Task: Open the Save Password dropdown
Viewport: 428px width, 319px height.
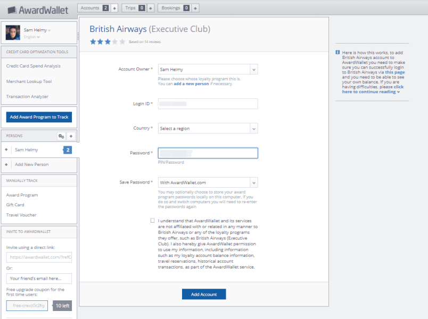Action: point(208,182)
